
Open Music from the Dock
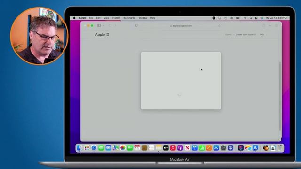173,148
